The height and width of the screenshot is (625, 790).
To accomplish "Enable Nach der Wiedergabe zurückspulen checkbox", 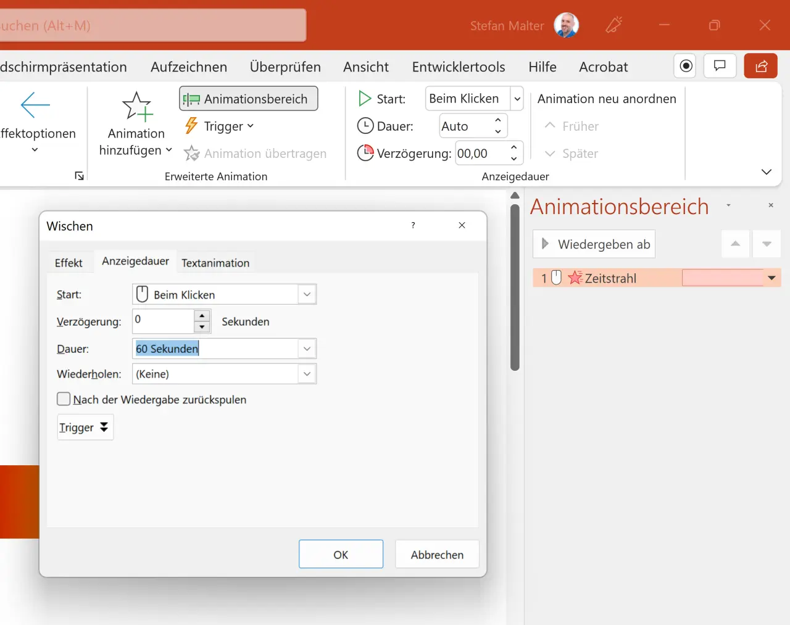I will [64, 399].
